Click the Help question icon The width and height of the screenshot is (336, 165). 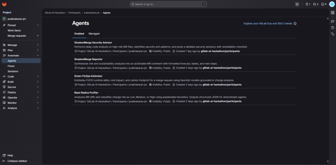point(4,155)
